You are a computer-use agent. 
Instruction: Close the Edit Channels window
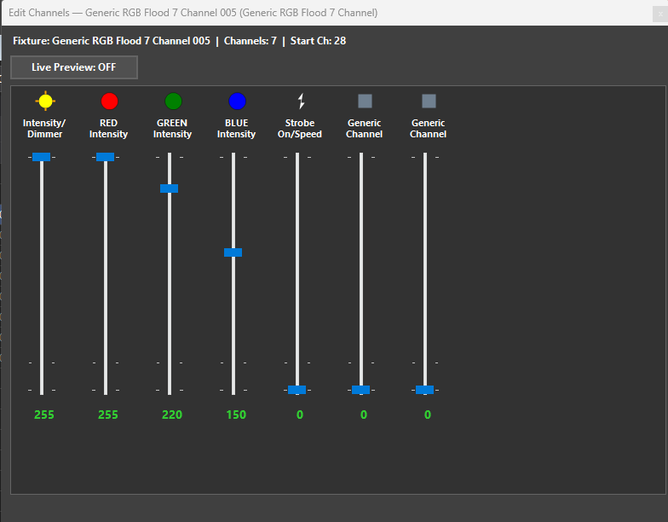pos(660,13)
